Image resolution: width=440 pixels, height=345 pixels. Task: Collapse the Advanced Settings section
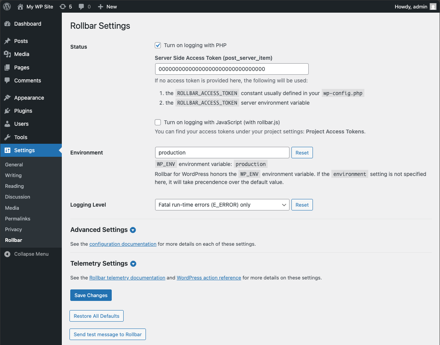point(133,230)
